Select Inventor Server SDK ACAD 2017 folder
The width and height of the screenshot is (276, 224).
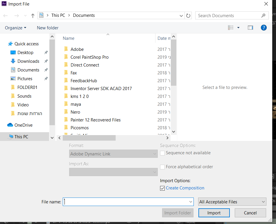click(x=101, y=89)
